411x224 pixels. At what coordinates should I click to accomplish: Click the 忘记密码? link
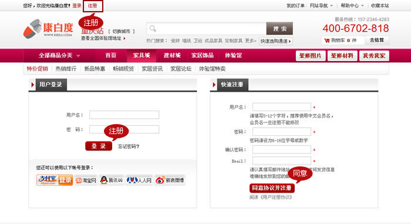point(129,146)
